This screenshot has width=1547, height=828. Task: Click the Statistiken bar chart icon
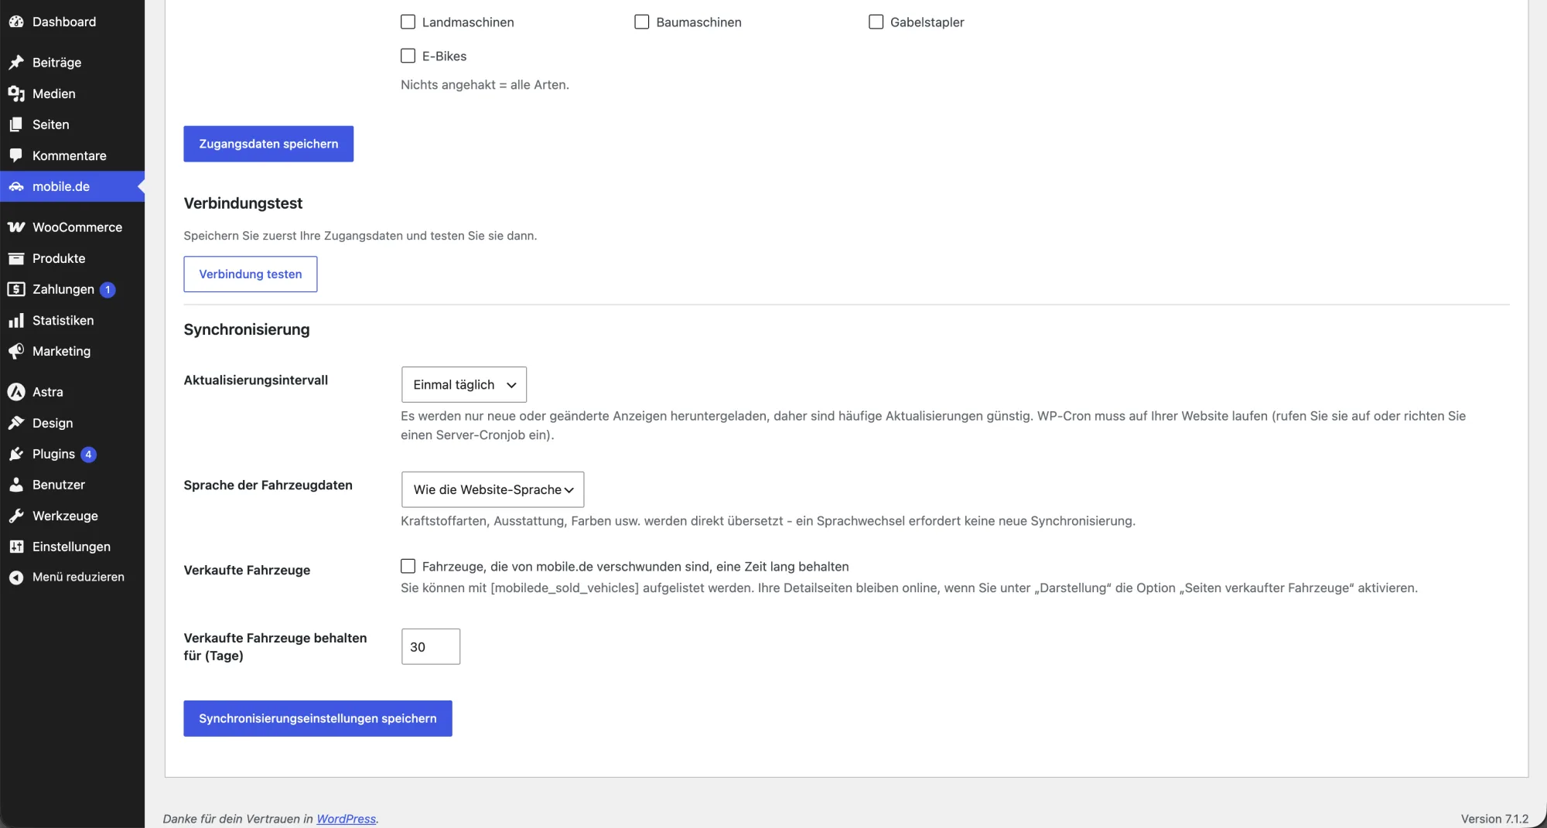coord(16,320)
